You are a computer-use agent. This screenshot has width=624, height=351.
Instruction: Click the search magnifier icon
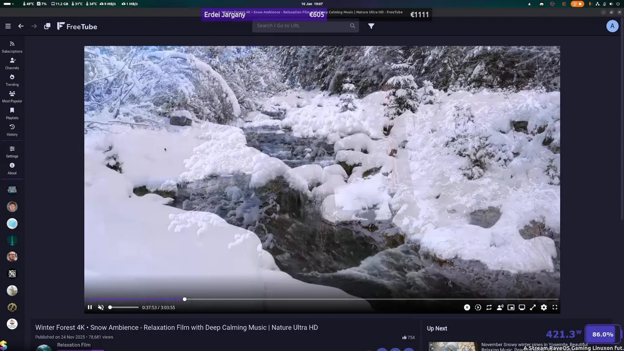point(352,26)
